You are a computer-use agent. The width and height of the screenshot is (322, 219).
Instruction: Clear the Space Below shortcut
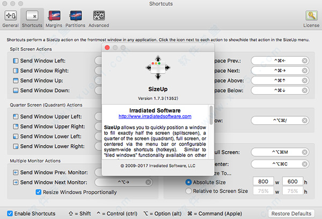click(x=305, y=90)
